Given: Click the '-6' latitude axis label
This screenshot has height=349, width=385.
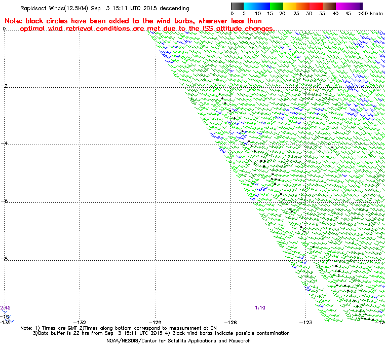Looking at the screenshot, I should coord(5,201).
